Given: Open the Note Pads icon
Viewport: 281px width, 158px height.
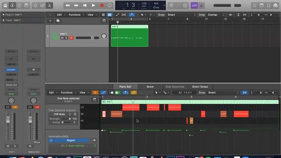Looking at the screenshot, I should 262,5.
